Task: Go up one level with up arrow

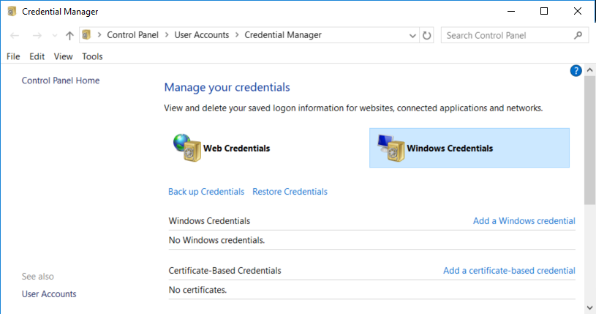Action: point(69,35)
